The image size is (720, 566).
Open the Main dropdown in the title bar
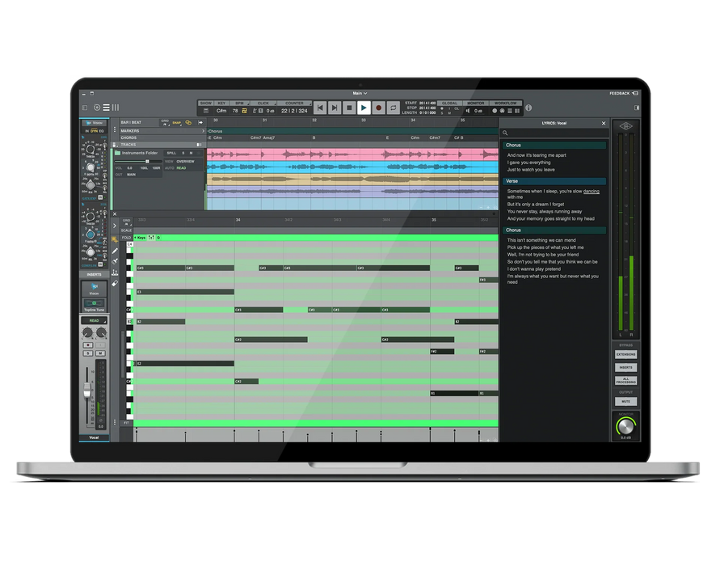point(360,93)
